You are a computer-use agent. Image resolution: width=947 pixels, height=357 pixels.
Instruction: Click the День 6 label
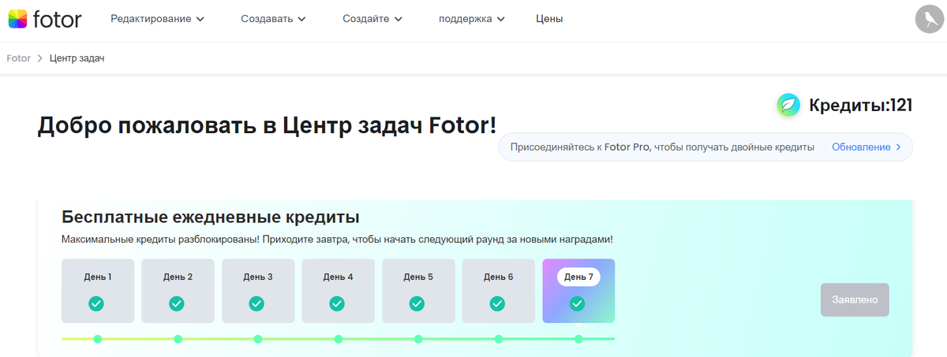(x=499, y=277)
